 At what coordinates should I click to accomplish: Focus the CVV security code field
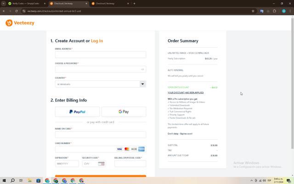point(94,164)
